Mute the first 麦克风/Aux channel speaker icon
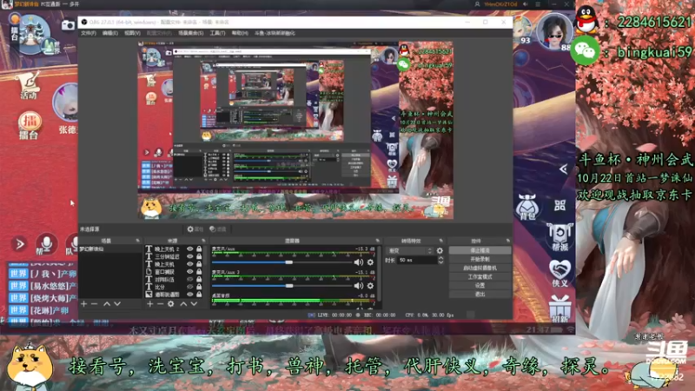695x391 pixels. point(358,262)
